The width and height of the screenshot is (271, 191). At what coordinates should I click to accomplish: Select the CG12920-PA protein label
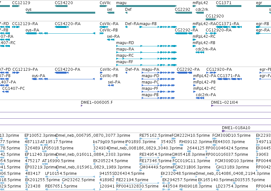pyautogui.click(x=219, y=69)
